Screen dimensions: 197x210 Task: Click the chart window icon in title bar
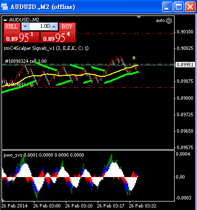4,7
